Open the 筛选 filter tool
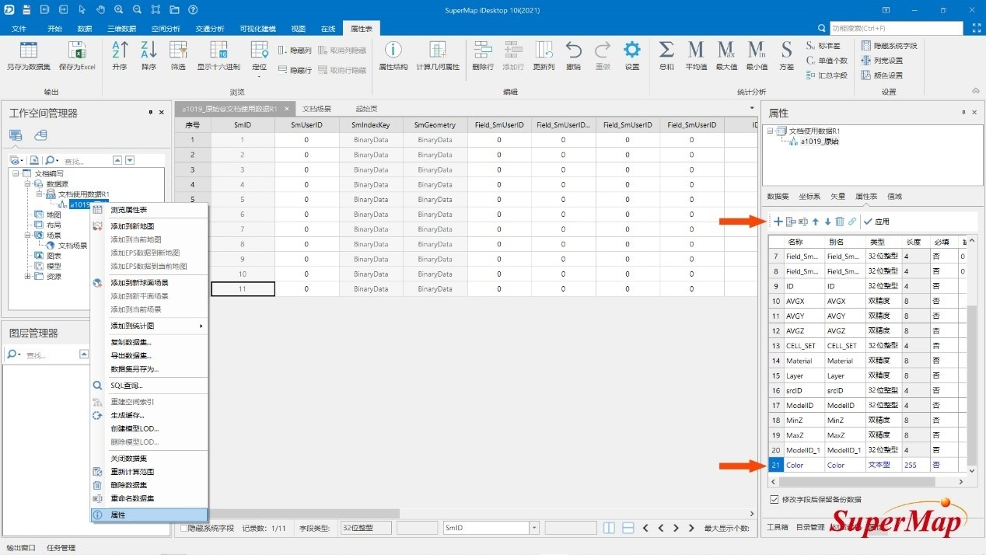 click(178, 51)
